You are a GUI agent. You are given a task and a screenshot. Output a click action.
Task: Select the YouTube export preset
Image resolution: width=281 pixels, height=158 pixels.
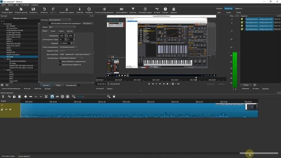[x=10, y=57]
